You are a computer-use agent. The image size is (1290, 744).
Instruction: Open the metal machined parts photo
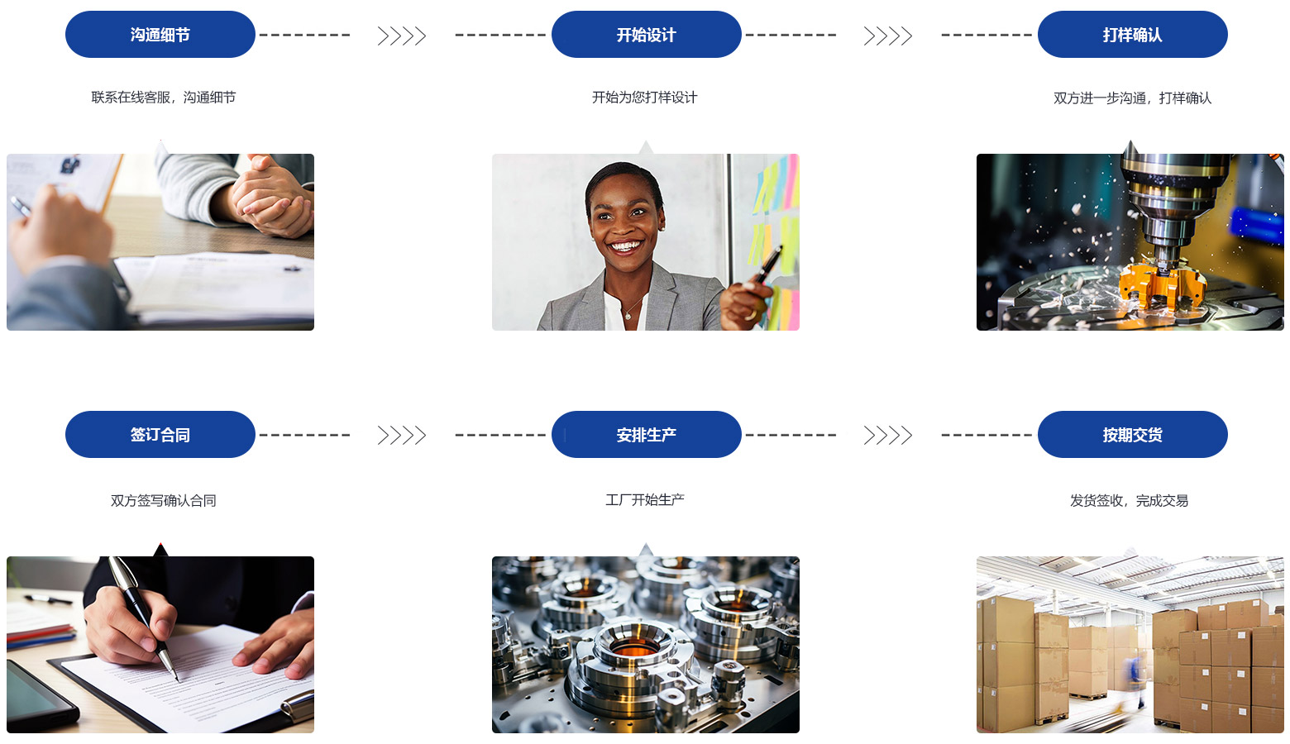click(646, 645)
